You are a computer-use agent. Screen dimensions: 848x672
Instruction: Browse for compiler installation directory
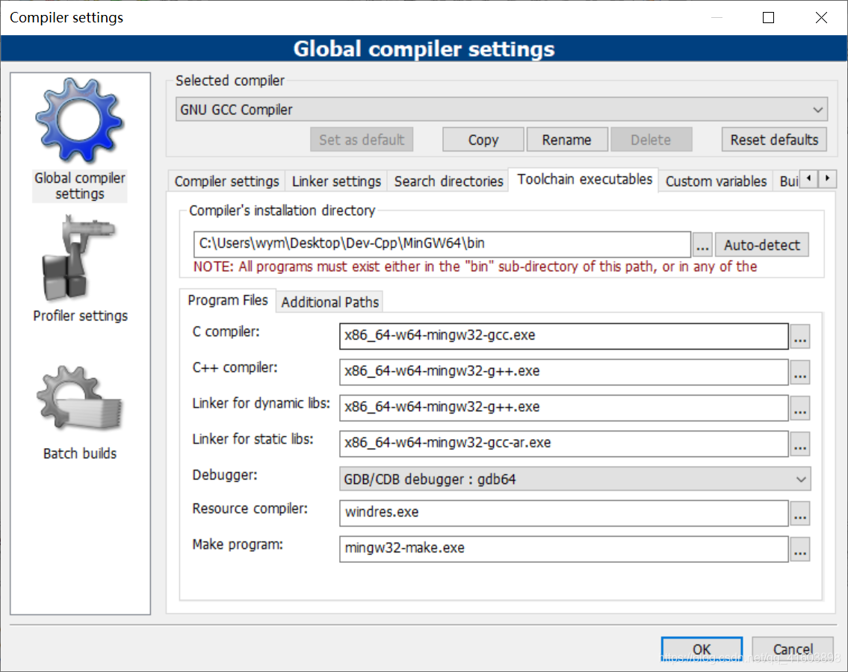coord(702,246)
